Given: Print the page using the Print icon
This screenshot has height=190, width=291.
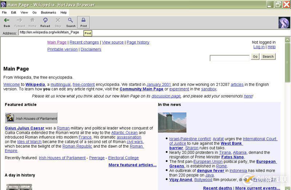Looking at the screenshot, I should [84, 22].
